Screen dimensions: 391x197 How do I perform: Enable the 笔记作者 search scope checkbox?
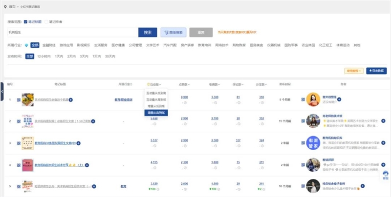47,22
